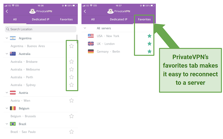The height and width of the screenshot is (139, 223).
Task: Click the PrivateVPN shield logo on left screen
Action: coord(32,11)
